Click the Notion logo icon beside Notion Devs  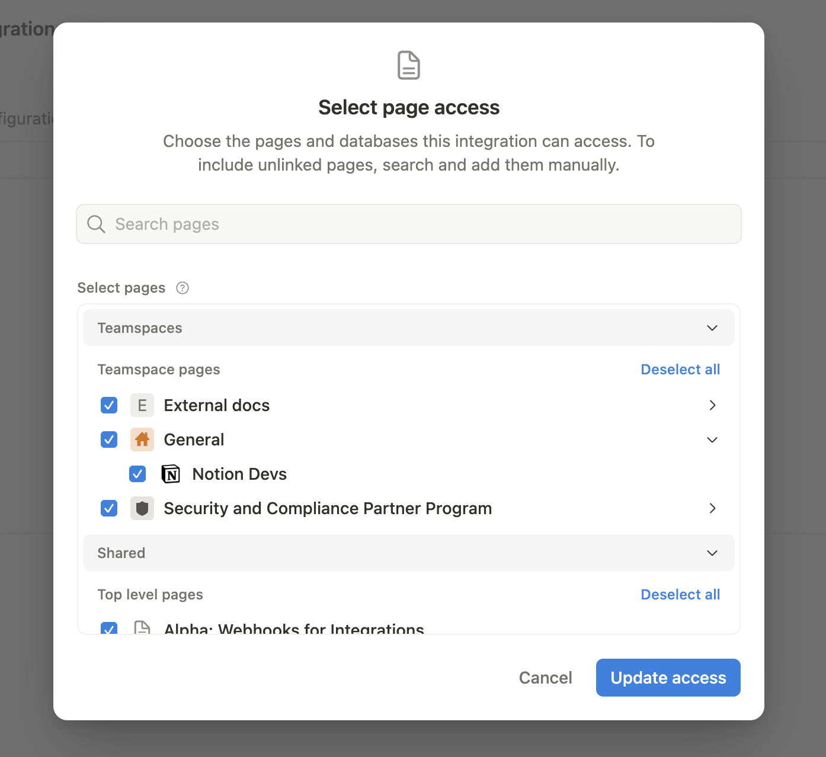171,474
